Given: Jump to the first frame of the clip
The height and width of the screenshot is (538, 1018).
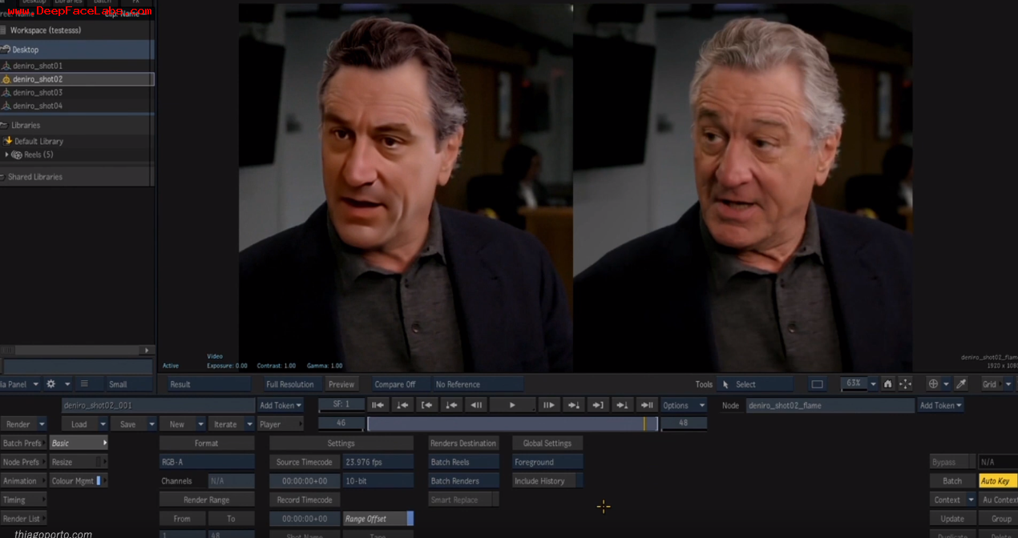Looking at the screenshot, I should pos(378,405).
